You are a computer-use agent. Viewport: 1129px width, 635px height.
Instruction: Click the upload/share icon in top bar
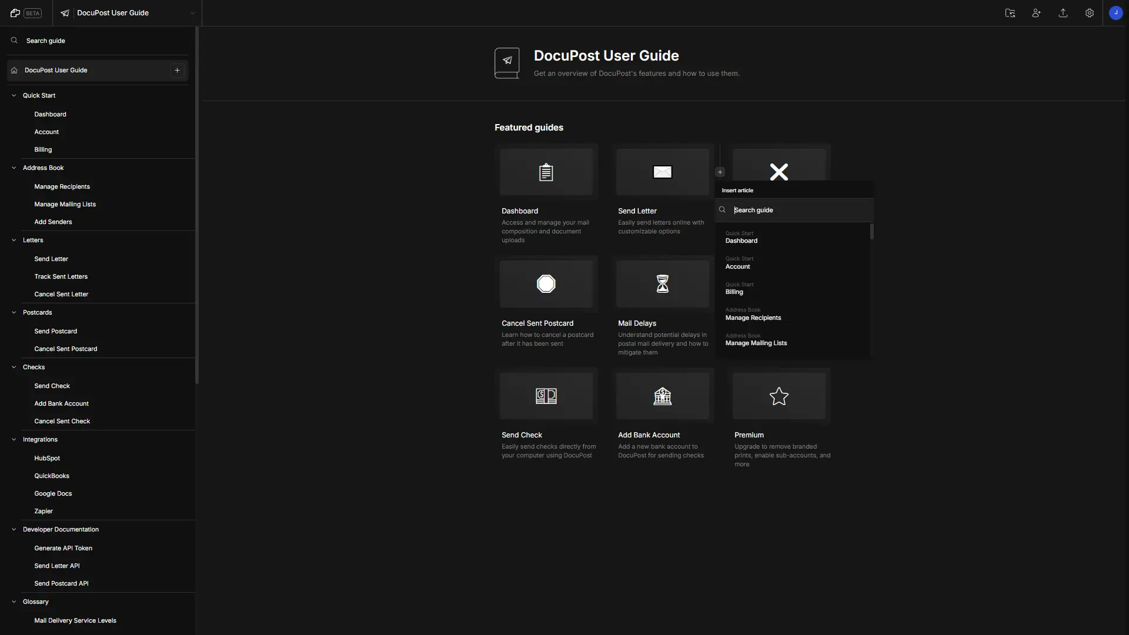[x=1063, y=13]
